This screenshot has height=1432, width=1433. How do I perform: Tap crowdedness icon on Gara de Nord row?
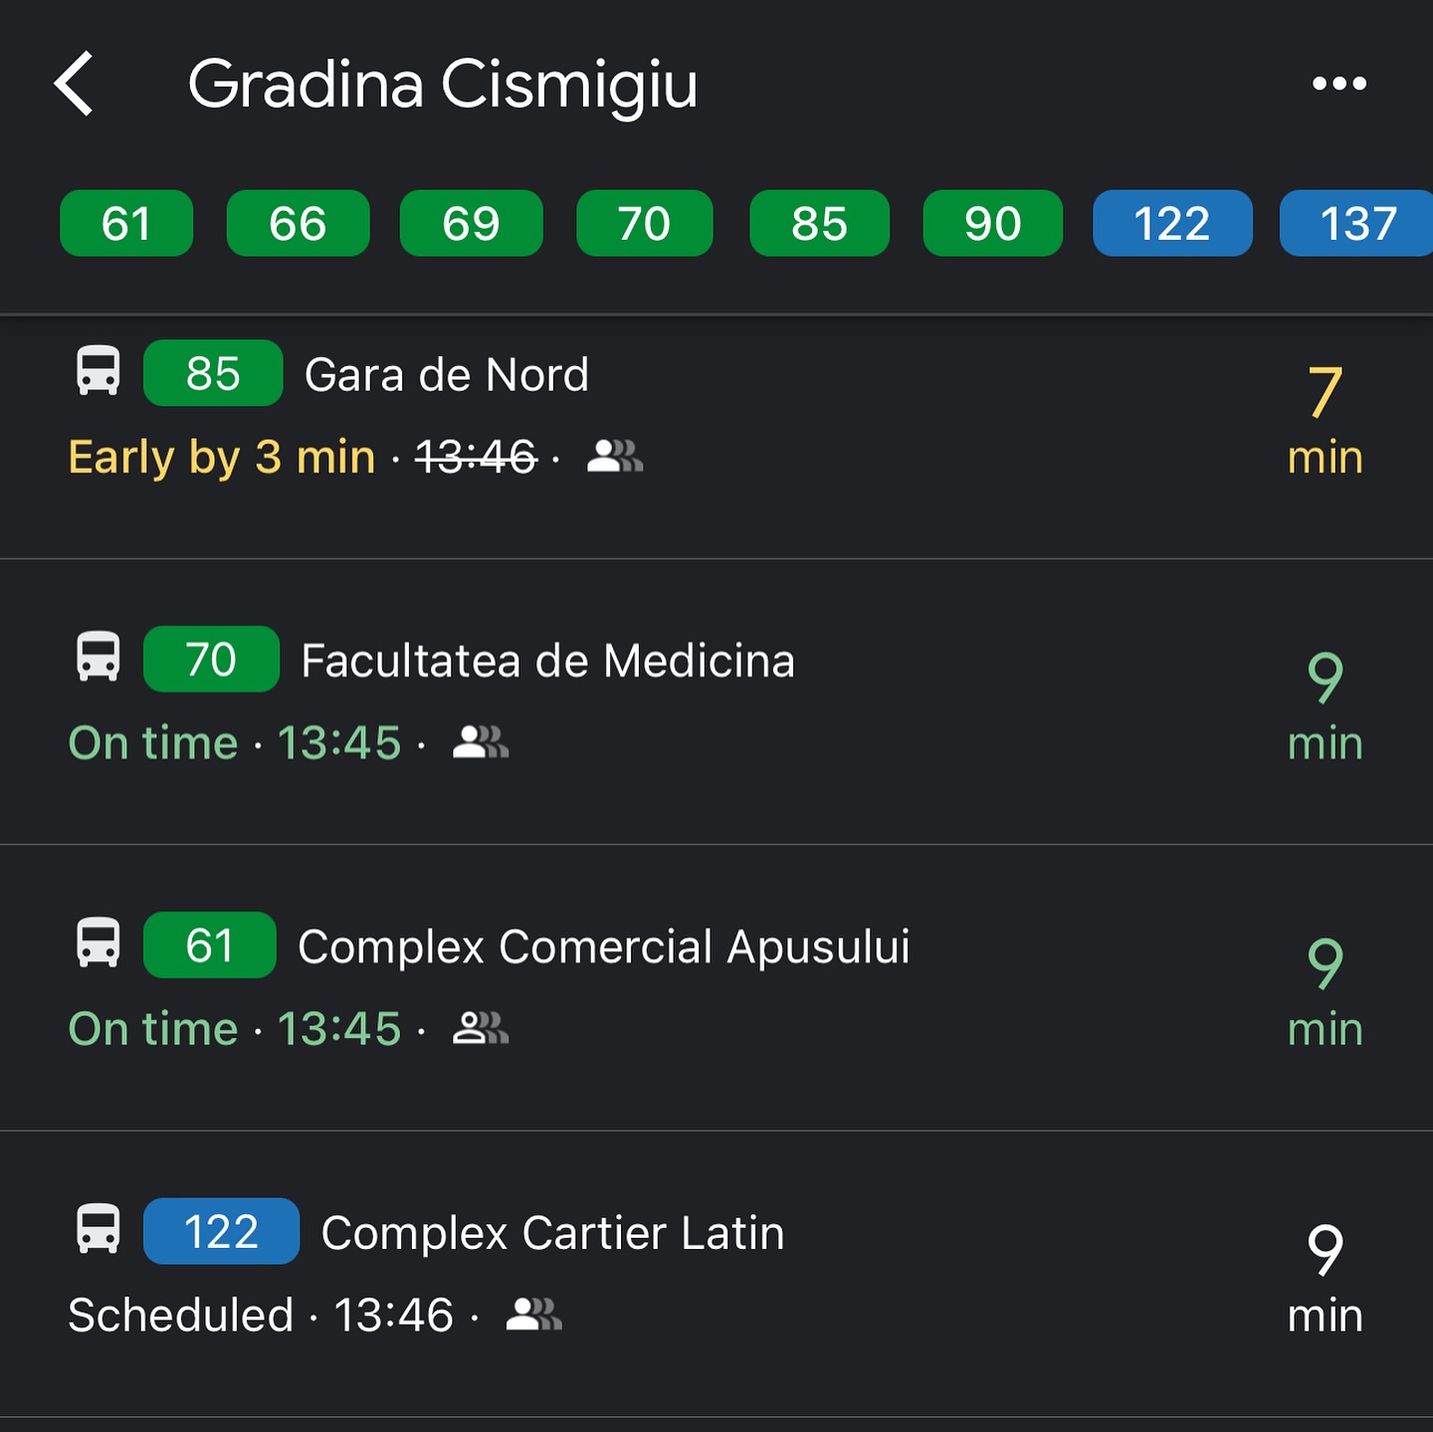615,457
